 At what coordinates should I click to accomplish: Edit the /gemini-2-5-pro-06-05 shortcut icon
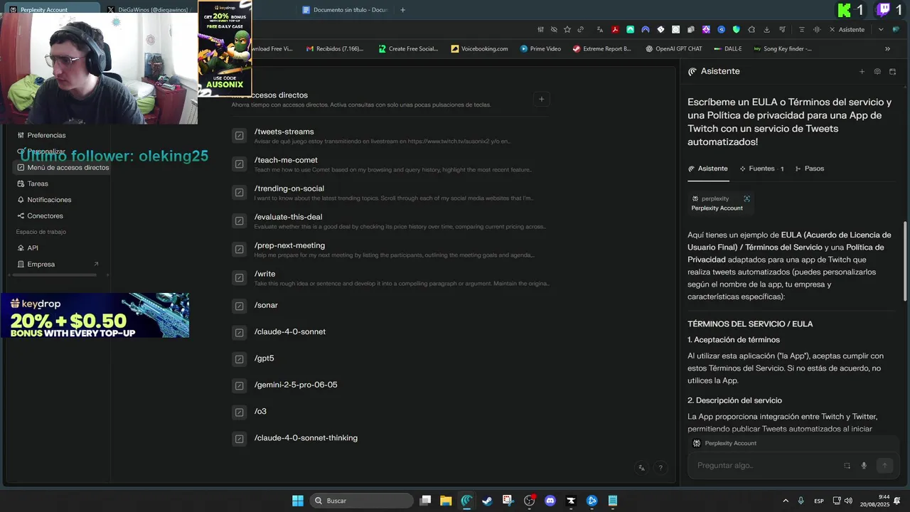[x=239, y=385]
